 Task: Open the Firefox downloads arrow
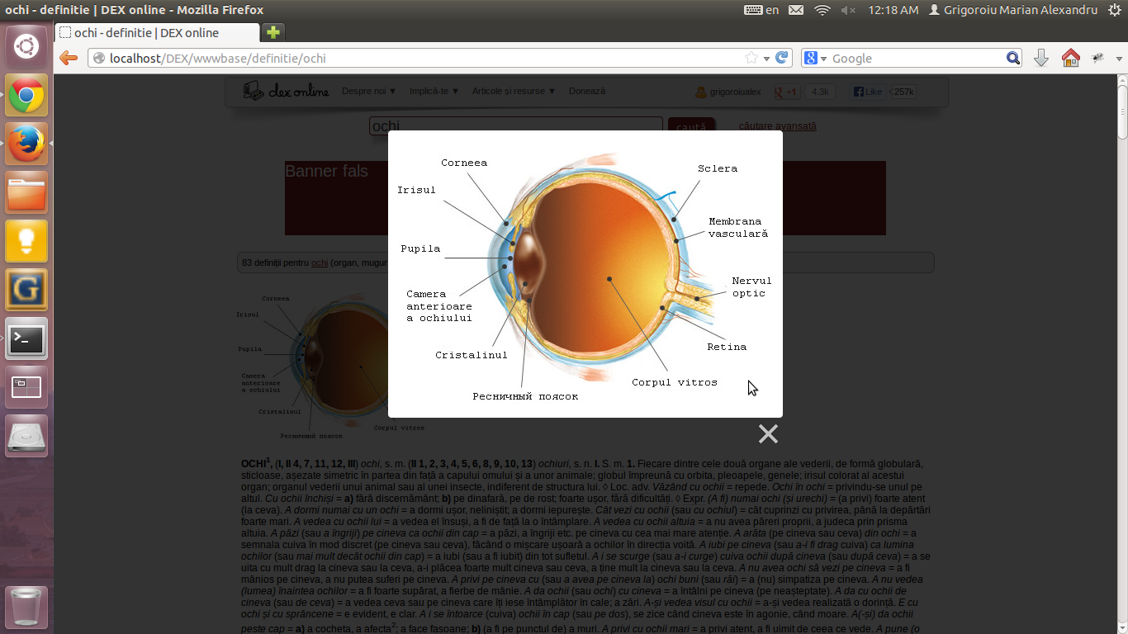(1041, 58)
